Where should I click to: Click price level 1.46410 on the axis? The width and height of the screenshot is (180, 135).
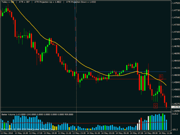pyautogui.click(x=176, y=61)
